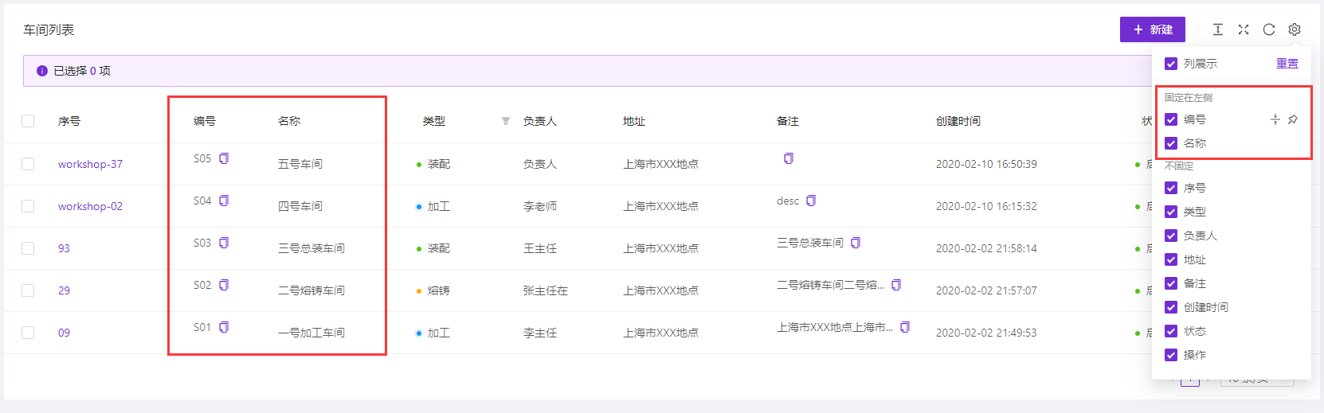1324x413 pixels.
Task: Copy code S05 using copy icon
Action: click(x=224, y=158)
